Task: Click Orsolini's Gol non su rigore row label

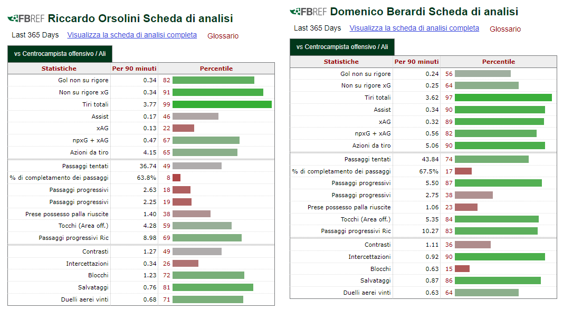Action: tap(83, 80)
